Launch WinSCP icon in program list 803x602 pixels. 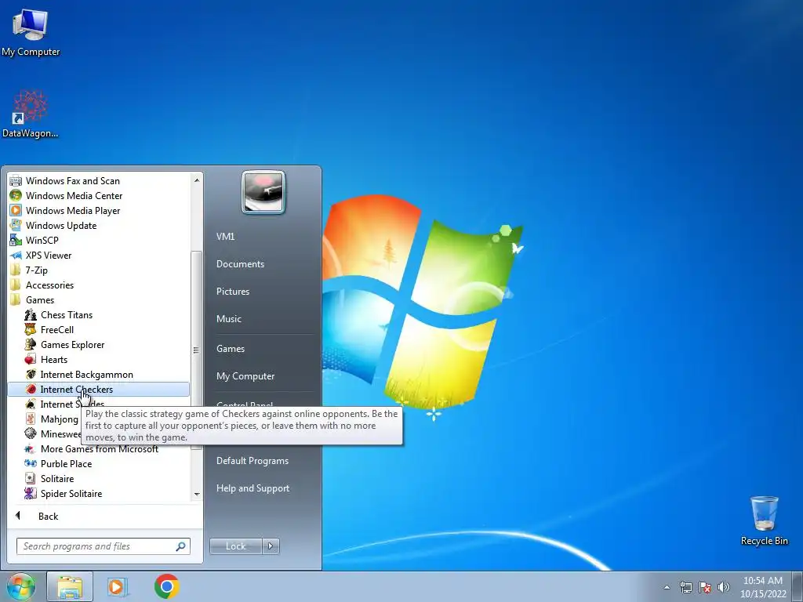(x=16, y=240)
